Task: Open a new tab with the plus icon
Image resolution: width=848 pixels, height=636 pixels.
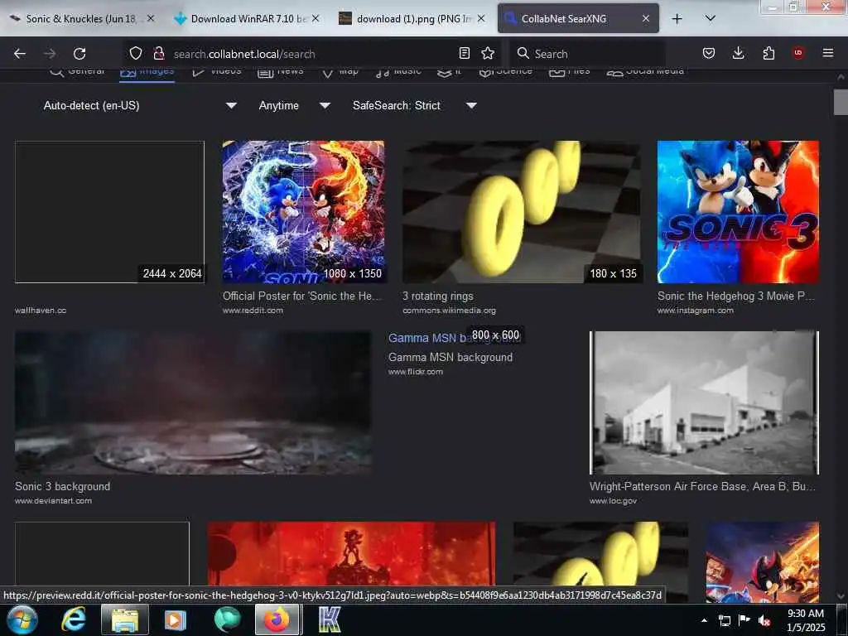Action: tap(677, 19)
